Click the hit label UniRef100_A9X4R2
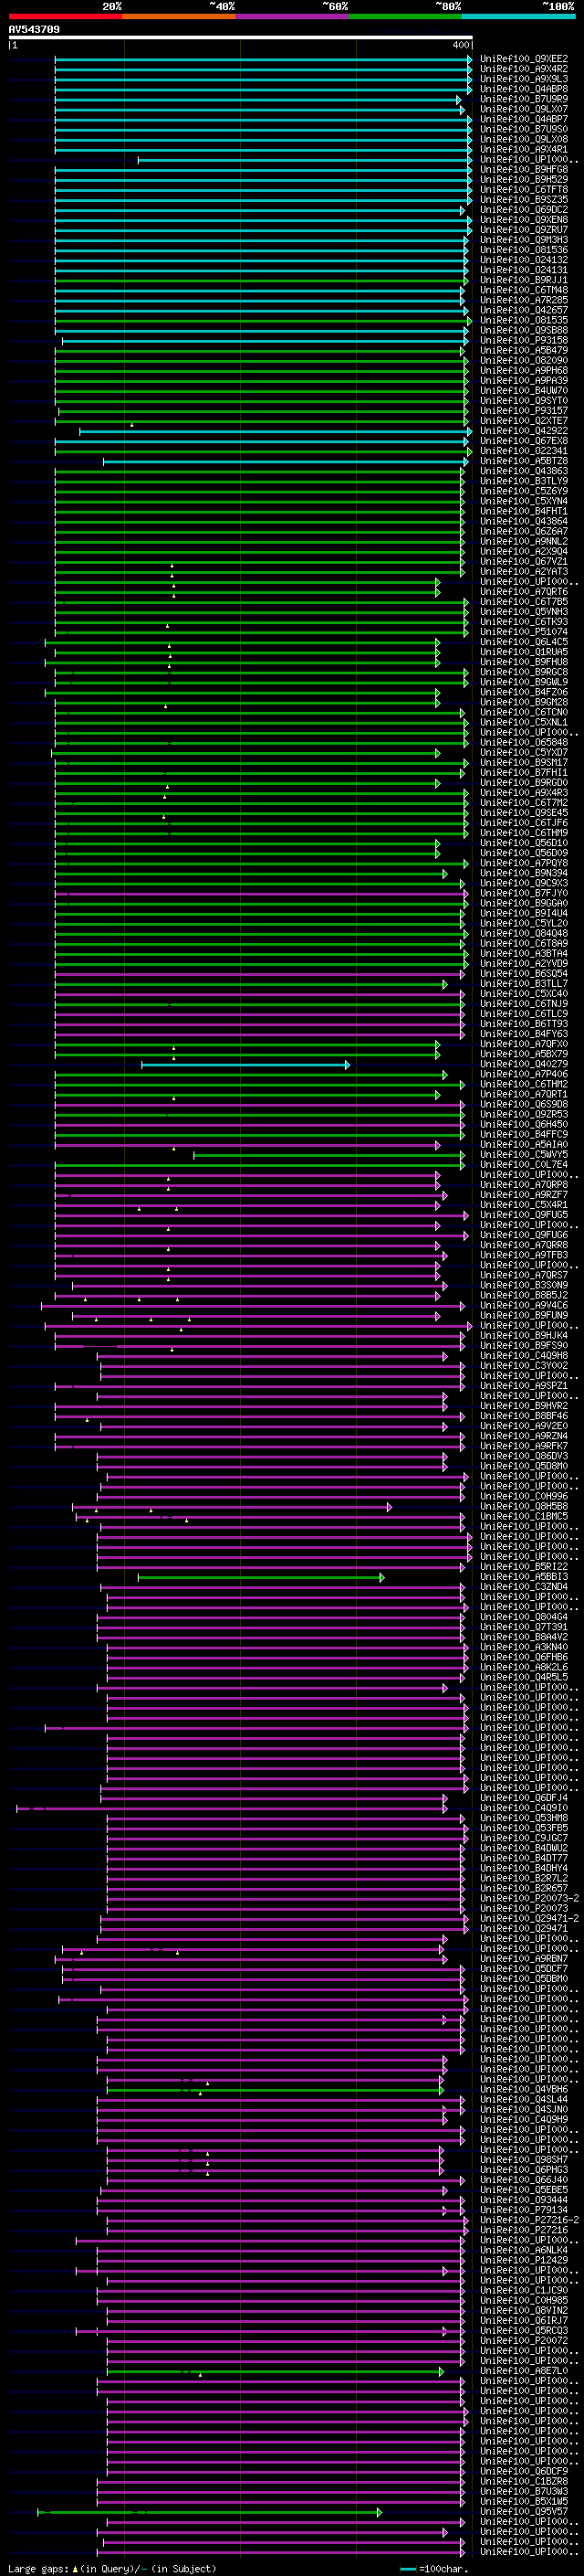The width and height of the screenshot is (584, 2576). pyautogui.click(x=524, y=69)
